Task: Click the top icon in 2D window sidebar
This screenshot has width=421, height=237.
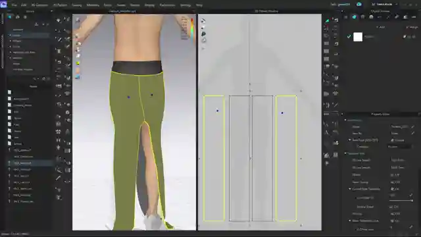Action: [x=203, y=21]
